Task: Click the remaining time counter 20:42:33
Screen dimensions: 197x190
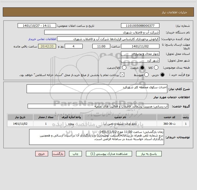Action: click(47, 46)
